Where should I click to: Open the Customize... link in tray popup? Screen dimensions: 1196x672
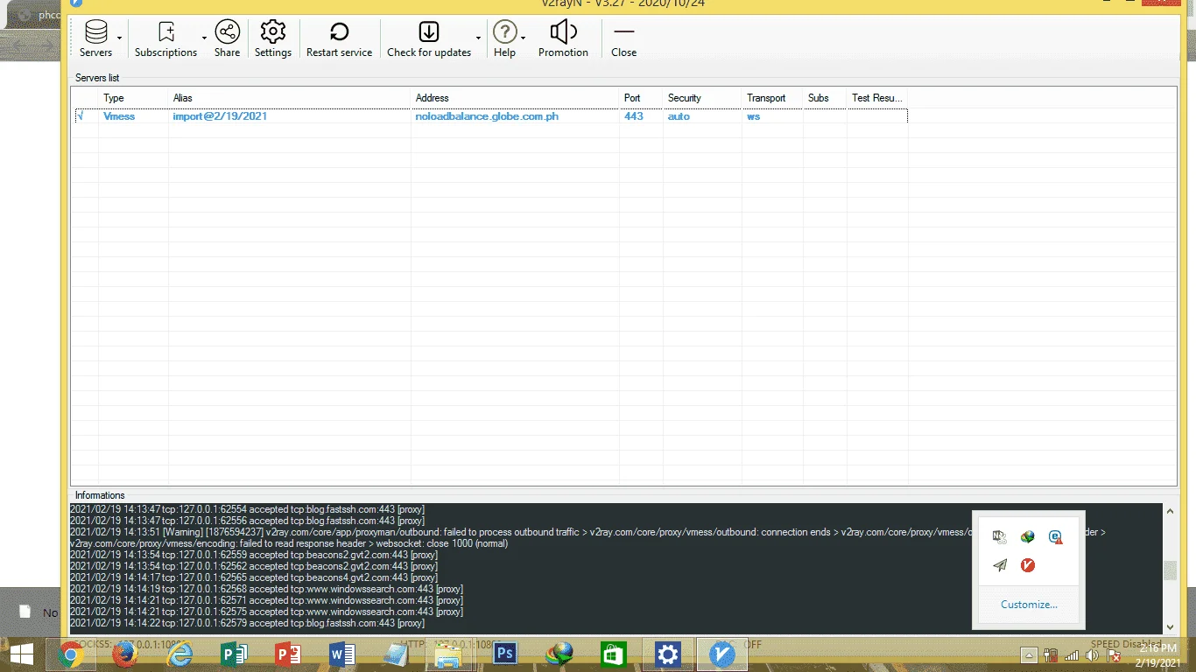1029,605
